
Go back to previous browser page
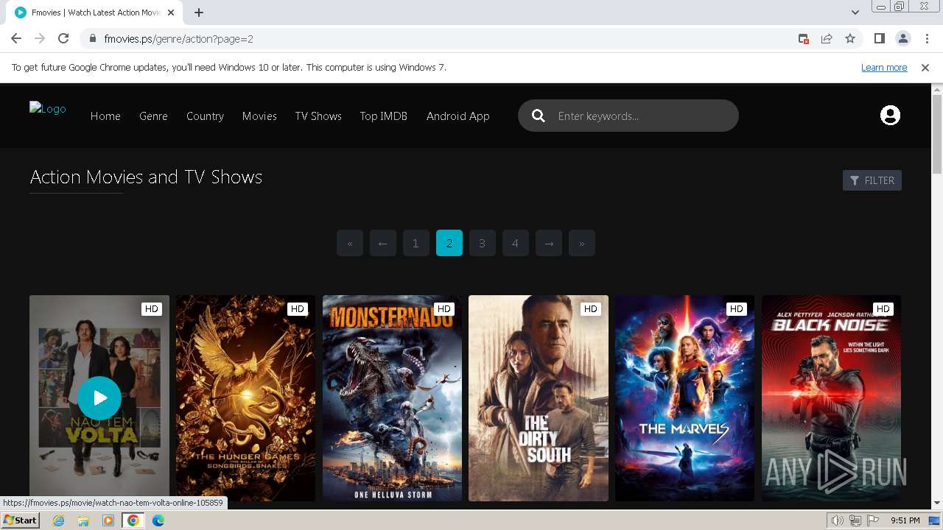click(16, 38)
